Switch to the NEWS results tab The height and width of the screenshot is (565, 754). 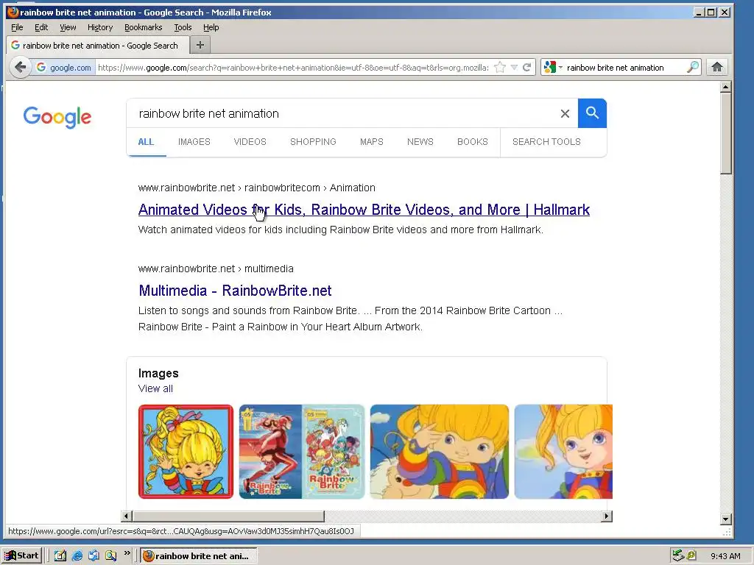420,142
